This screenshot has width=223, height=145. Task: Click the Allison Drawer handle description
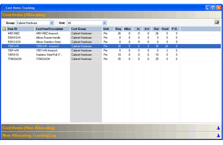coord(48,38)
